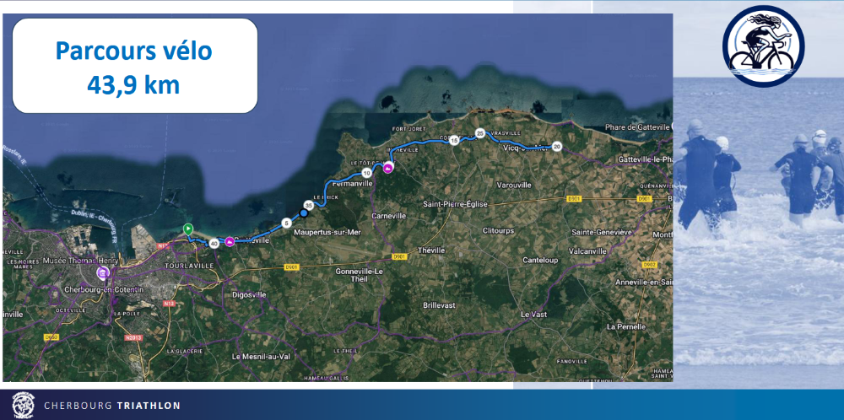This screenshot has height=420, width=844.
Task: Click the purple climb icon beside km 40
Action: pyautogui.click(x=230, y=241)
